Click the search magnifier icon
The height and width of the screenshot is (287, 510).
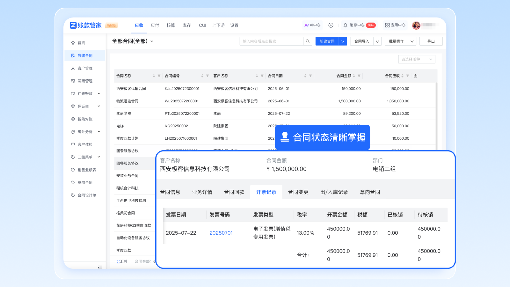click(308, 41)
